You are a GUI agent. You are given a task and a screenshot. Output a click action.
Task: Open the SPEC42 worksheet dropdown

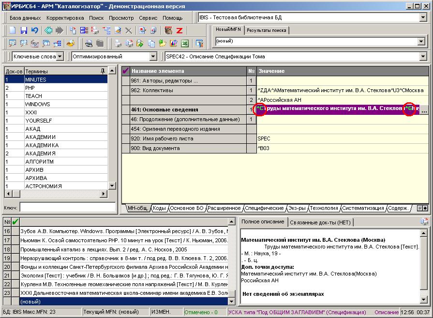tap(424, 56)
